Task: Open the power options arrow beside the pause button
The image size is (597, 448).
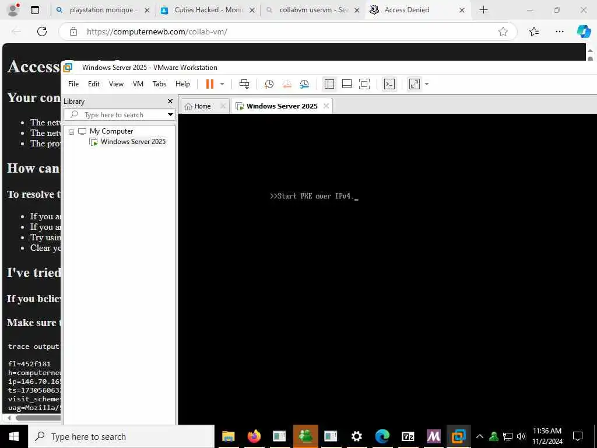Action: coord(222,84)
